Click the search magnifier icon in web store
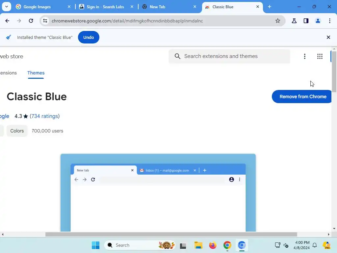337x253 pixels. (177, 56)
